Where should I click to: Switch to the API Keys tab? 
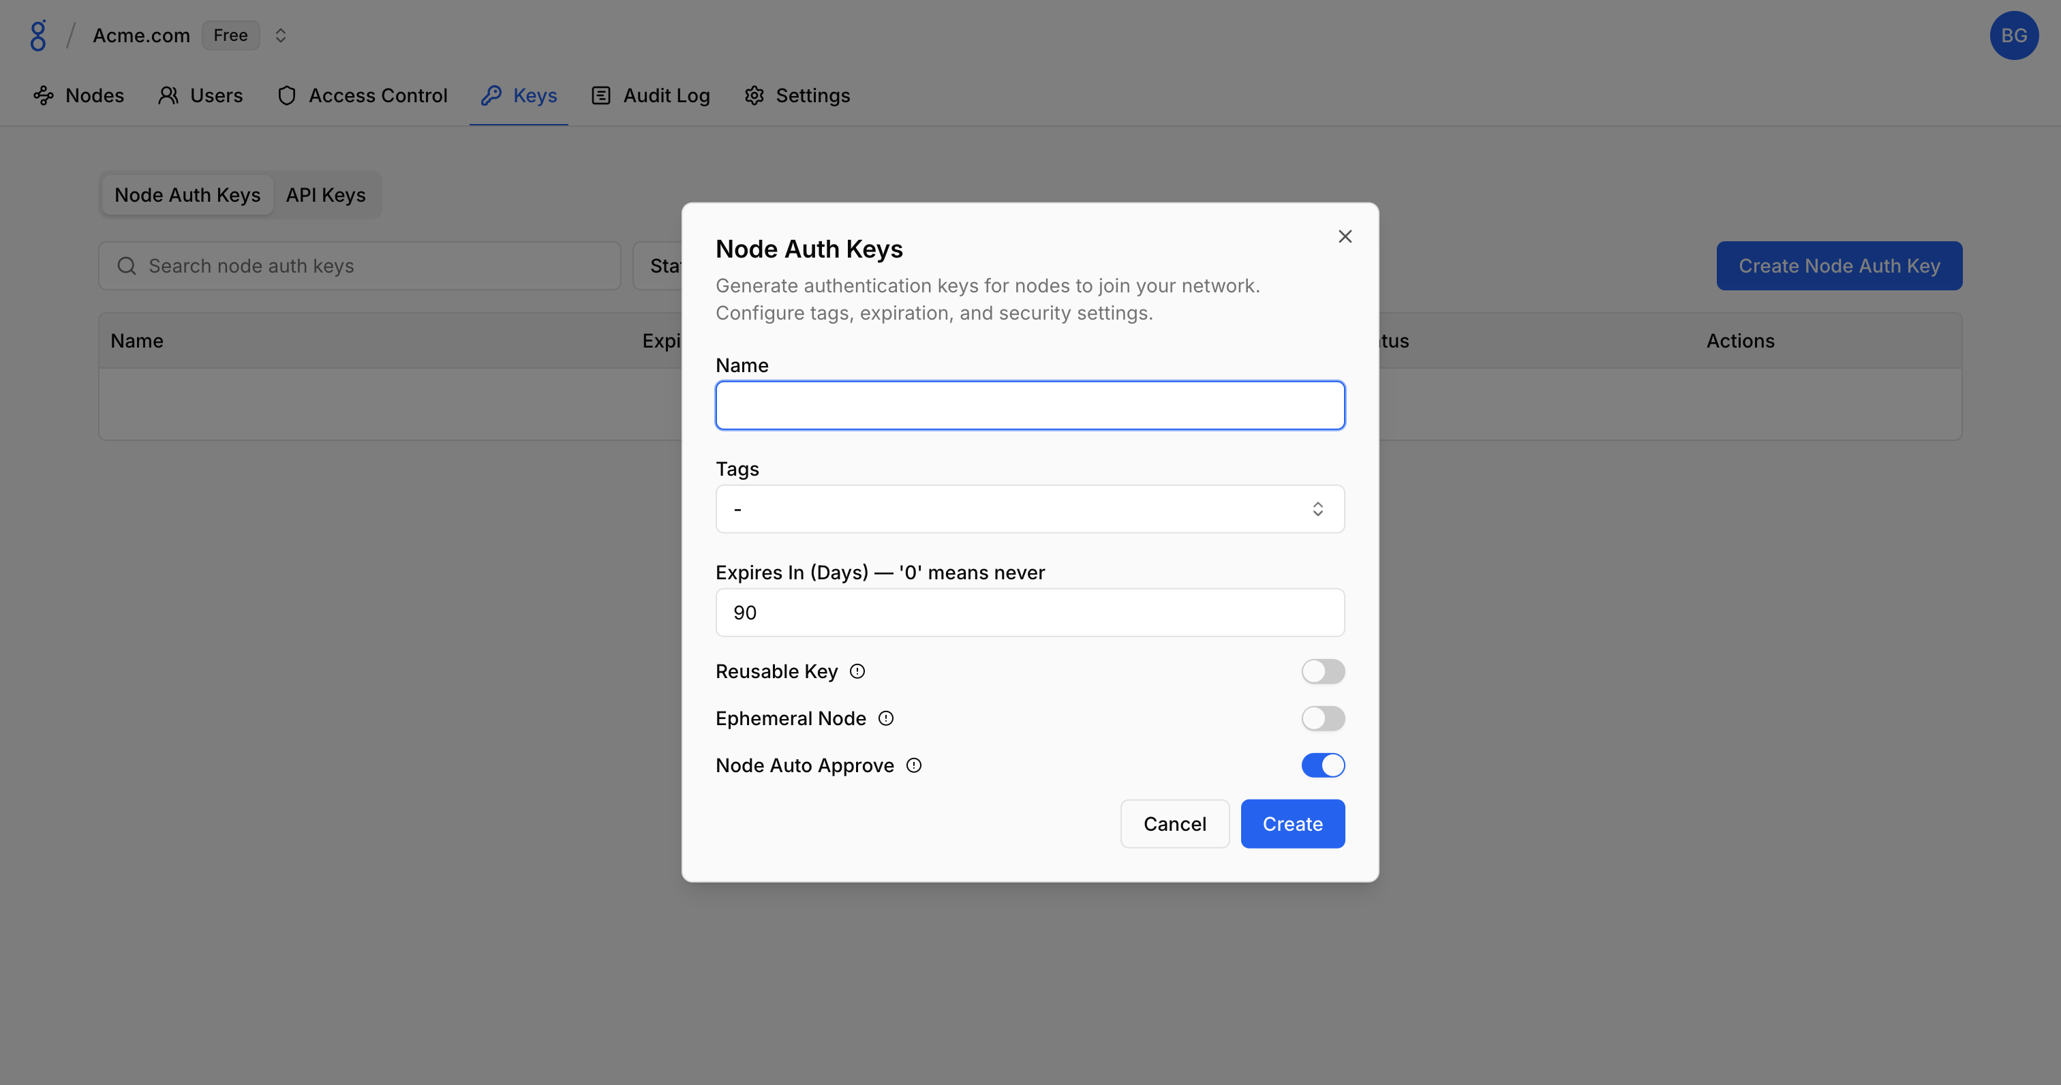tap(326, 195)
